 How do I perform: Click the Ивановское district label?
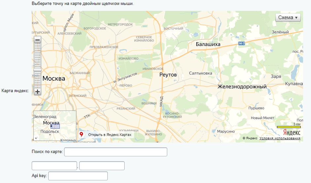point(153,69)
